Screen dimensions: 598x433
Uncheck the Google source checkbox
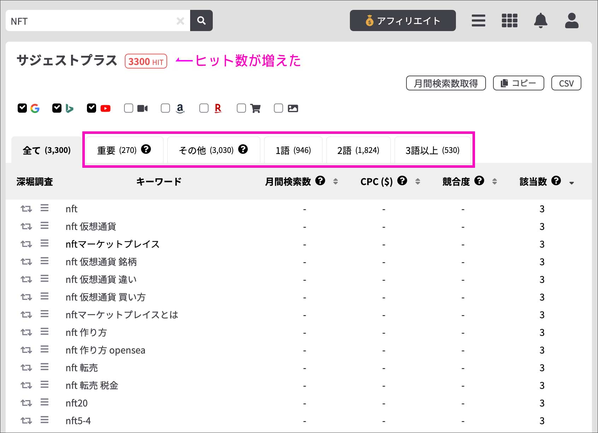click(22, 108)
